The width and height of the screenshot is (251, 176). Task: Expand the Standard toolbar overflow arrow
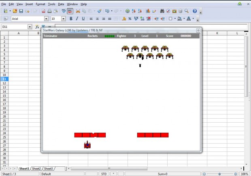pyautogui.click(x=201, y=12)
